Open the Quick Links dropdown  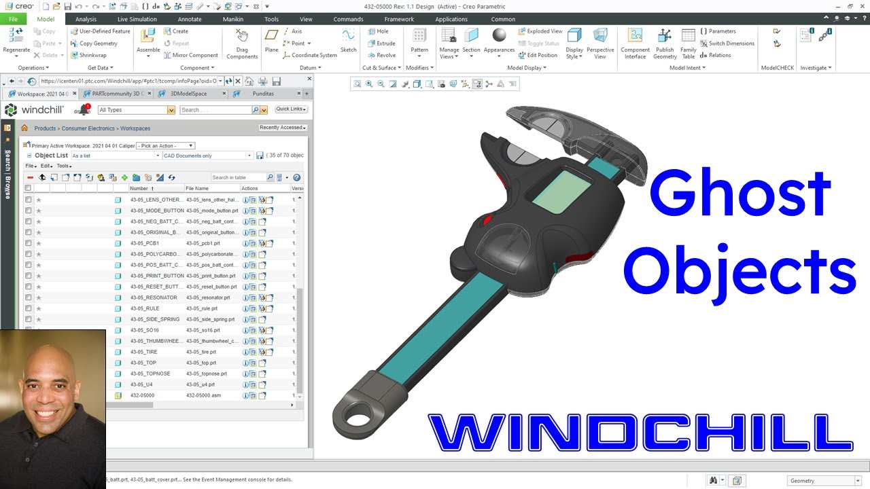click(x=291, y=109)
